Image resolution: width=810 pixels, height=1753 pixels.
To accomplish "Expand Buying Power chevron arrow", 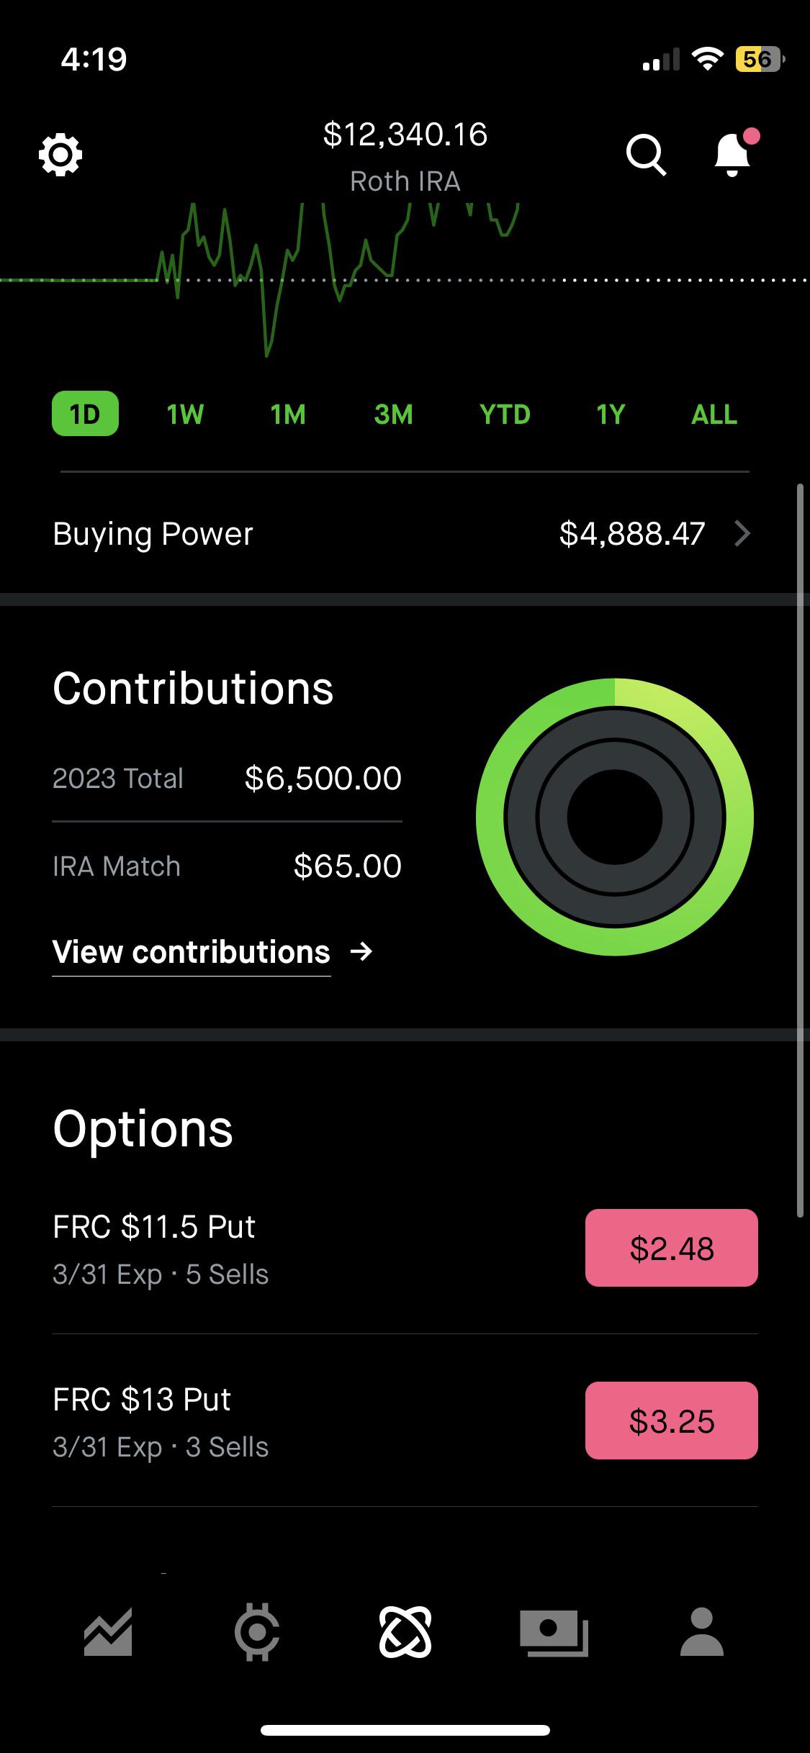I will click(x=742, y=533).
